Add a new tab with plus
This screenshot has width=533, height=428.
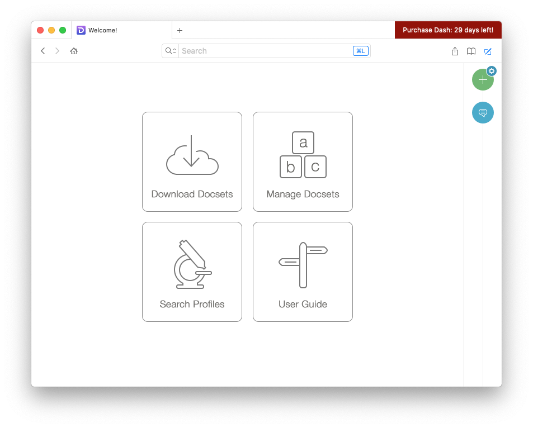180,31
